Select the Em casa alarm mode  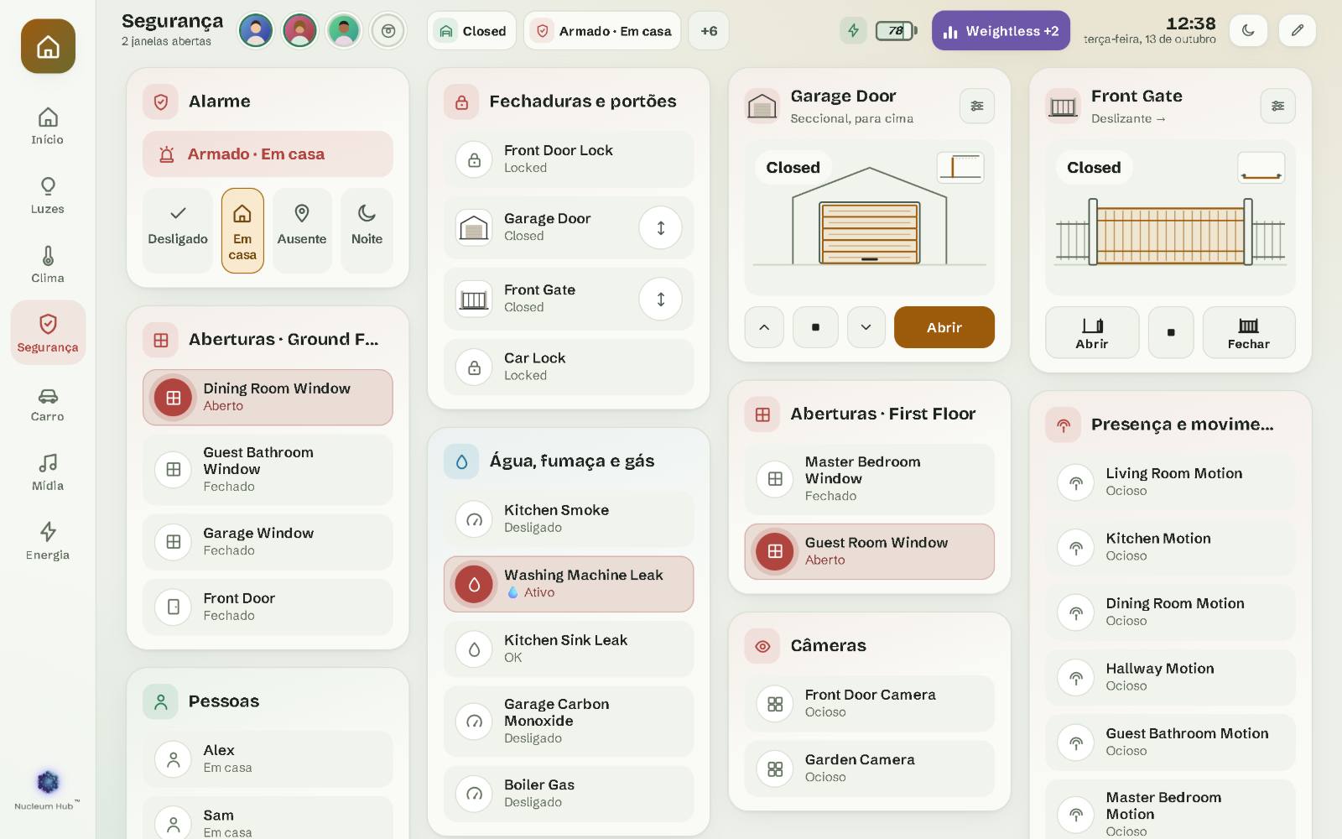coord(242,231)
